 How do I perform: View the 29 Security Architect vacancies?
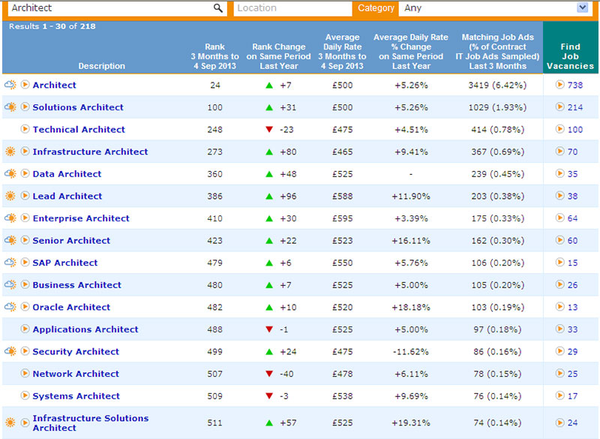tap(572, 351)
